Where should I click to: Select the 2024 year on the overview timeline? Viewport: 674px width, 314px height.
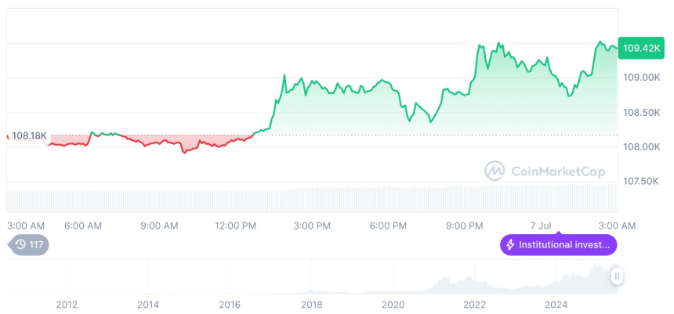[556, 304]
